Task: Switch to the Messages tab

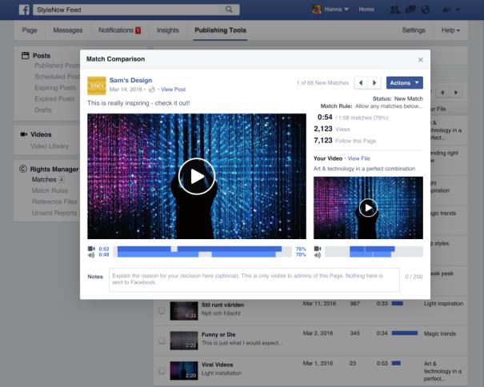Action: [x=68, y=30]
